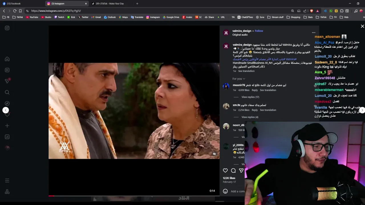This screenshot has width=365, height=205.
Task: Open the emoji picker in comment box
Action: 225,191
